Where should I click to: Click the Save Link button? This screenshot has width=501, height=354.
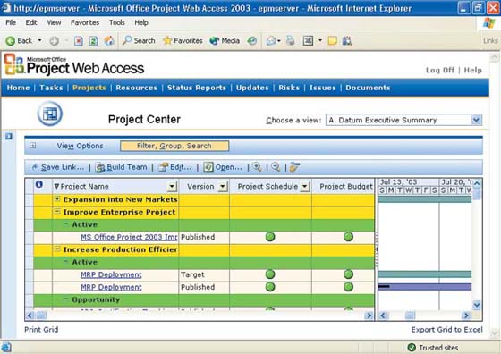point(58,167)
